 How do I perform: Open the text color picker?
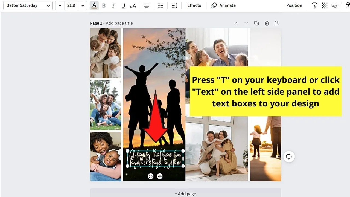tap(94, 5)
